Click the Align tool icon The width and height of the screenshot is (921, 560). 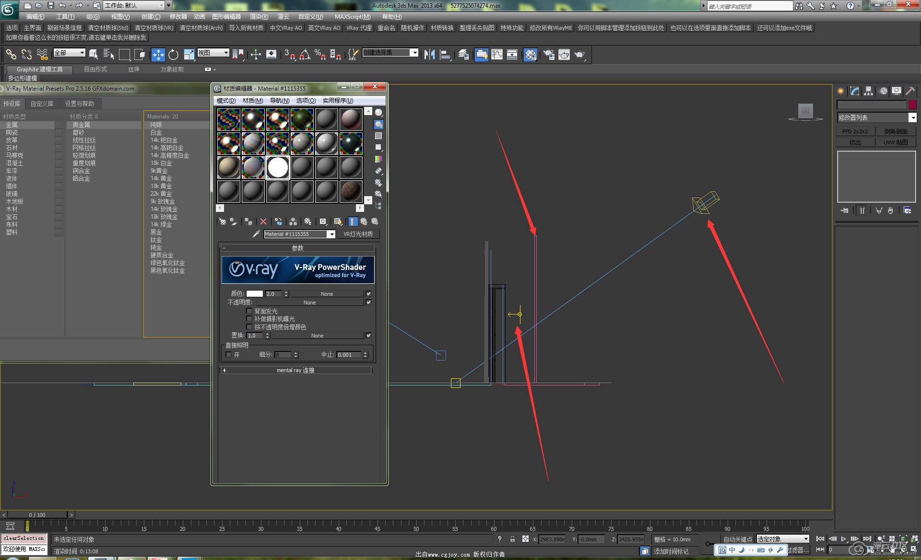point(445,55)
